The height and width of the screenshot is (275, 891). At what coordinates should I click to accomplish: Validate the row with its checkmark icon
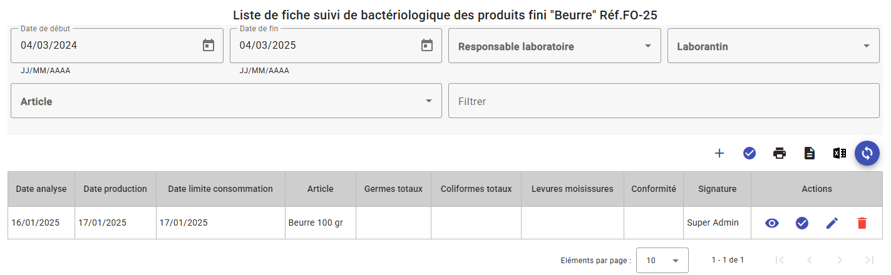[x=802, y=223]
